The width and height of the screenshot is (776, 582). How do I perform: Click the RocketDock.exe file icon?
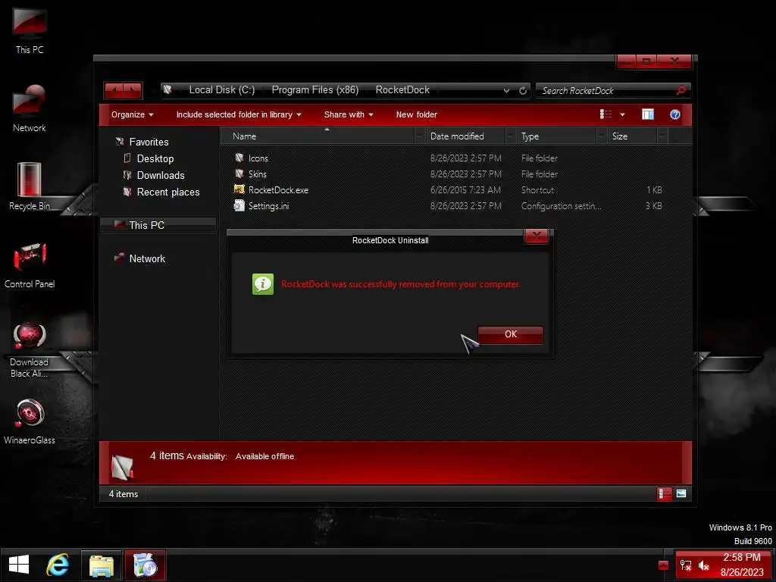239,189
